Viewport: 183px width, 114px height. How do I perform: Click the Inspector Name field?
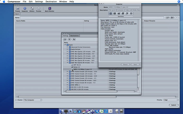coord(124,7)
